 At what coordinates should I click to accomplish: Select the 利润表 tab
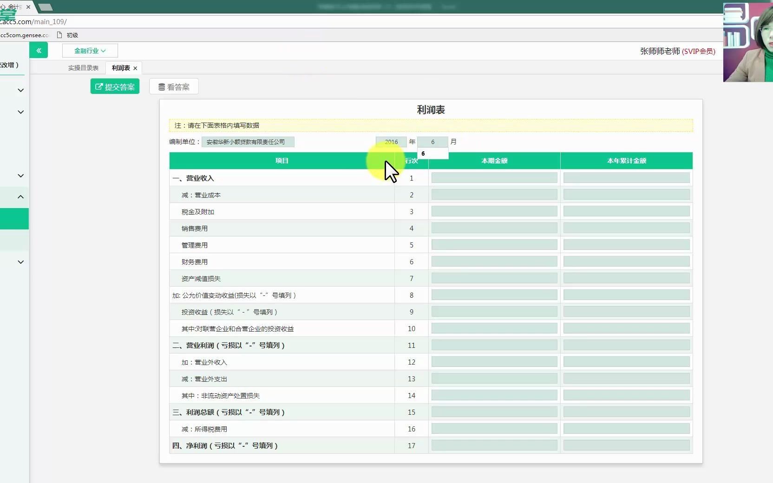(x=120, y=68)
